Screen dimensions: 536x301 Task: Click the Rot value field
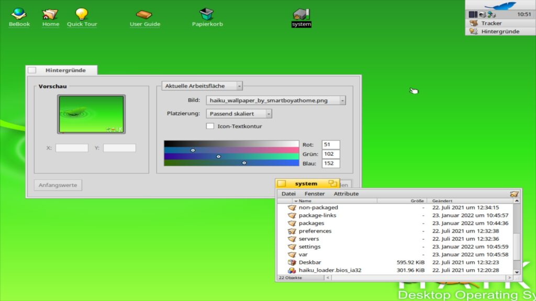(331, 144)
